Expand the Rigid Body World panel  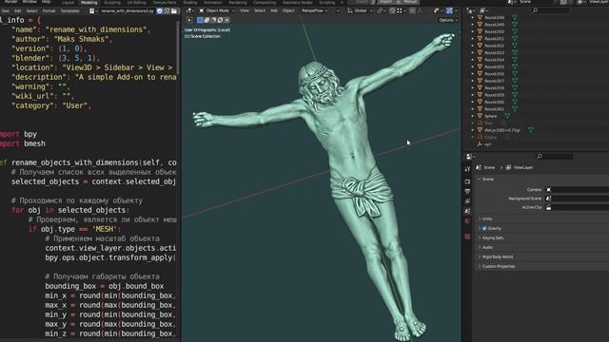pos(480,256)
